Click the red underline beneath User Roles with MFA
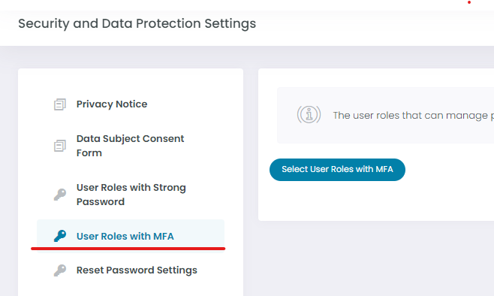Viewport: 494px width, 296px height. point(128,249)
